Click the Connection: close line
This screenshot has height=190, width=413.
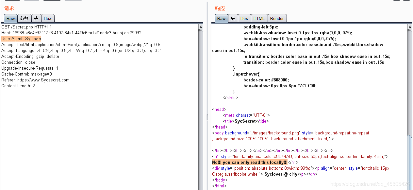pos(18,62)
